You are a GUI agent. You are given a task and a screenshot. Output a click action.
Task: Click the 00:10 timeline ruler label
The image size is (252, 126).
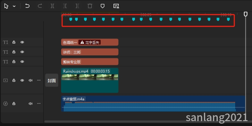pyautogui.click(x=227, y=15)
